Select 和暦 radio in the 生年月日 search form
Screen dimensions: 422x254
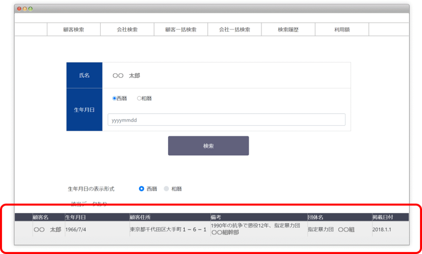coord(139,98)
